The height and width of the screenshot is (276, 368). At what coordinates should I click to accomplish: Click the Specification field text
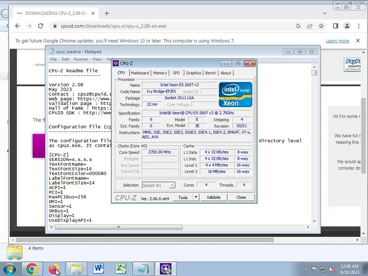click(x=197, y=113)
